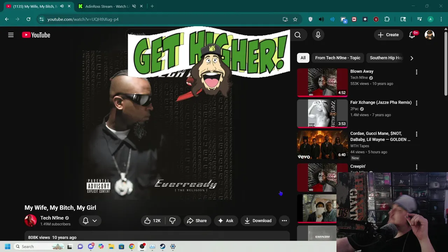This screenshot has height=252, width=448.
Task: Open a new browser tab
Action: [152, 6]
